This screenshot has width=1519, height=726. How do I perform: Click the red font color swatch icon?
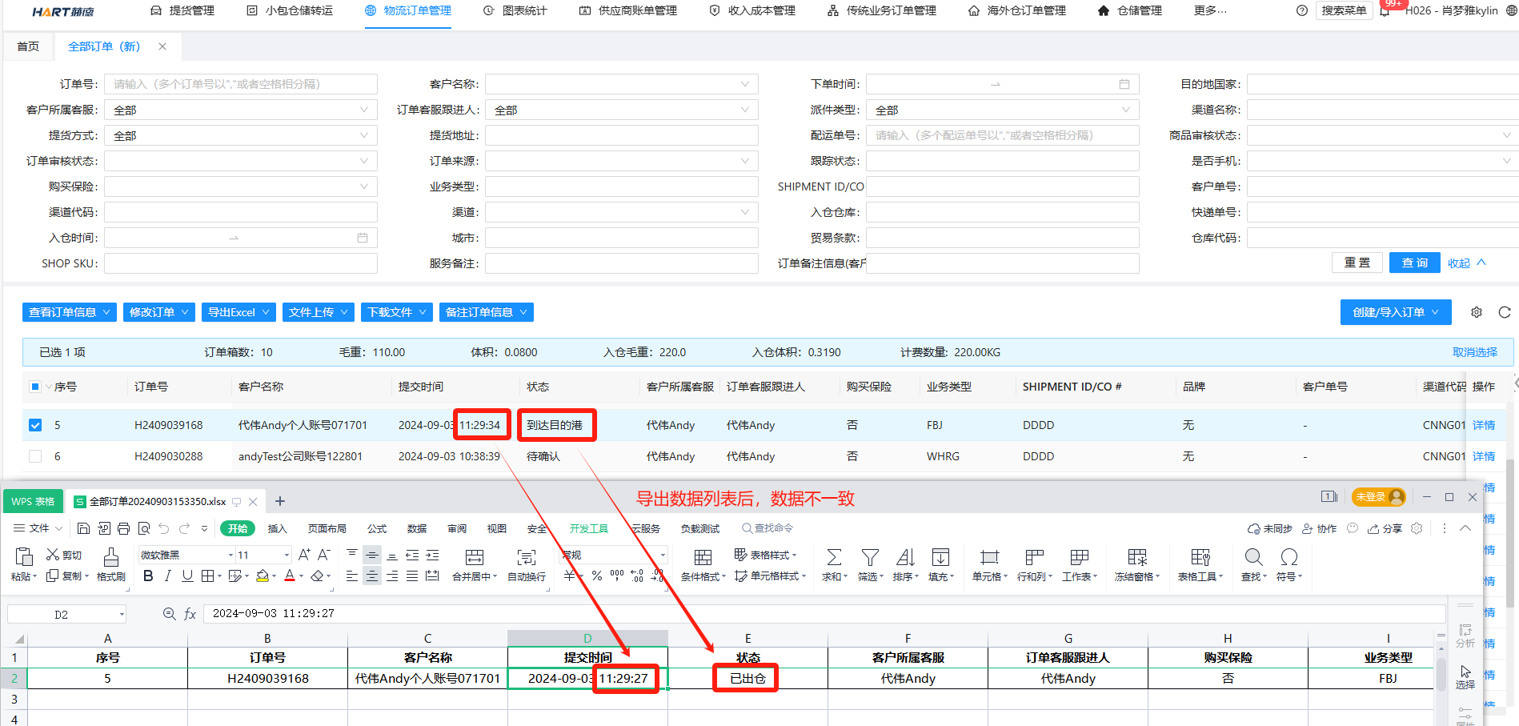pyautogui.click(x=289, y=576)
